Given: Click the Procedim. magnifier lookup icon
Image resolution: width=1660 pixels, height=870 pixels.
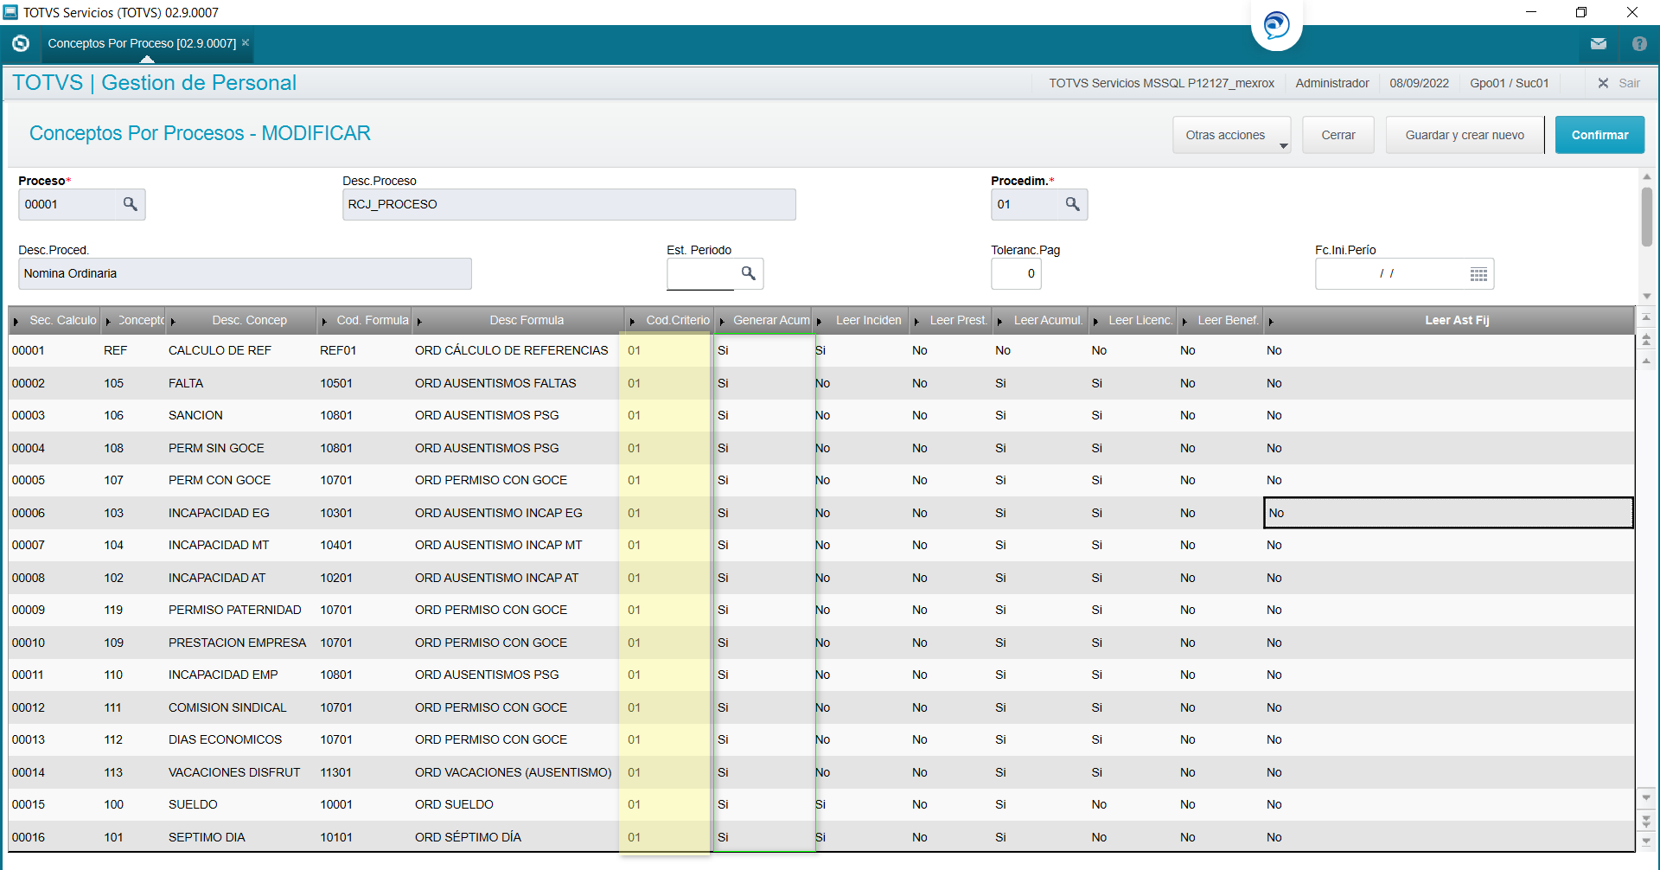Looking at the screenshot, I should coord(1072,204).
